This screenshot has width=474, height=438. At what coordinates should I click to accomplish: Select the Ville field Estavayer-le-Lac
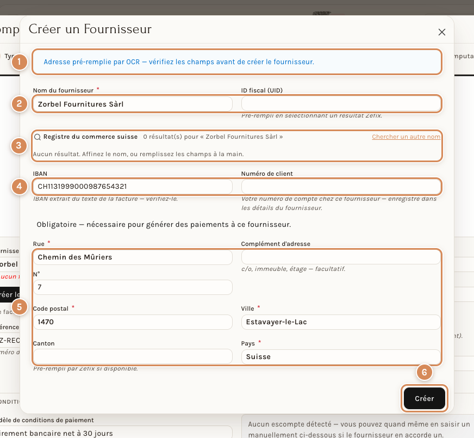[x=341, y=322]
